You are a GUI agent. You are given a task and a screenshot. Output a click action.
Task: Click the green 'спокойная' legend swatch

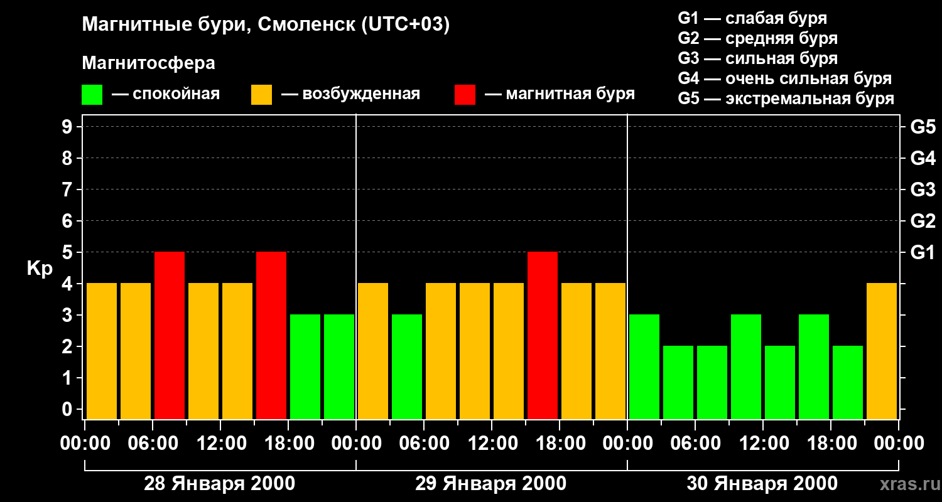[x=92, y=95]
